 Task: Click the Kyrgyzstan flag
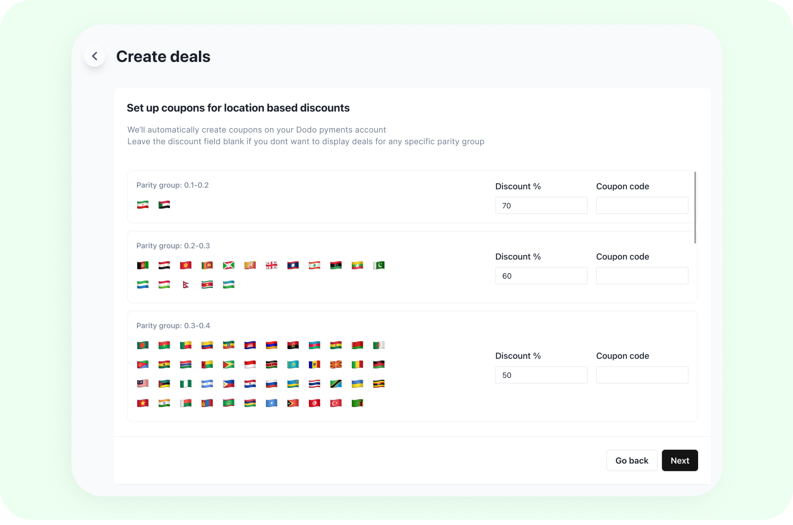(x=186, y=265)
